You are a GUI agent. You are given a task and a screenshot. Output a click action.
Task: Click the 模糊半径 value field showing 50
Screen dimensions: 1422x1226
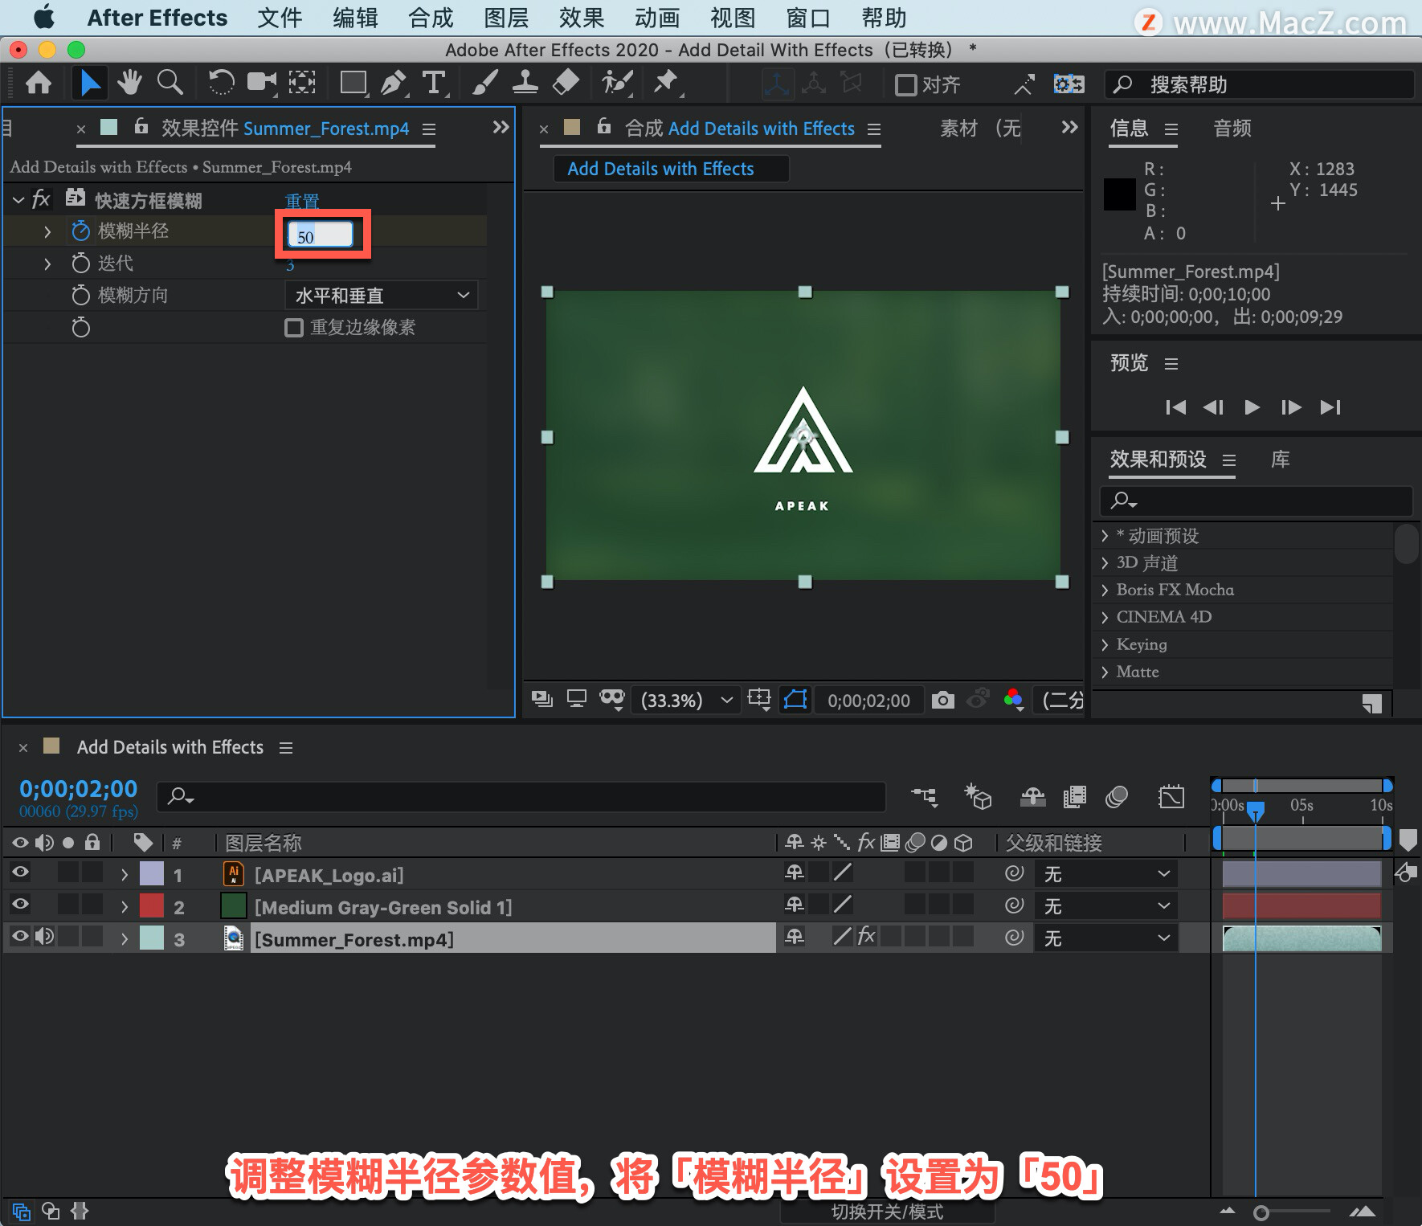(x=321, y=235)
